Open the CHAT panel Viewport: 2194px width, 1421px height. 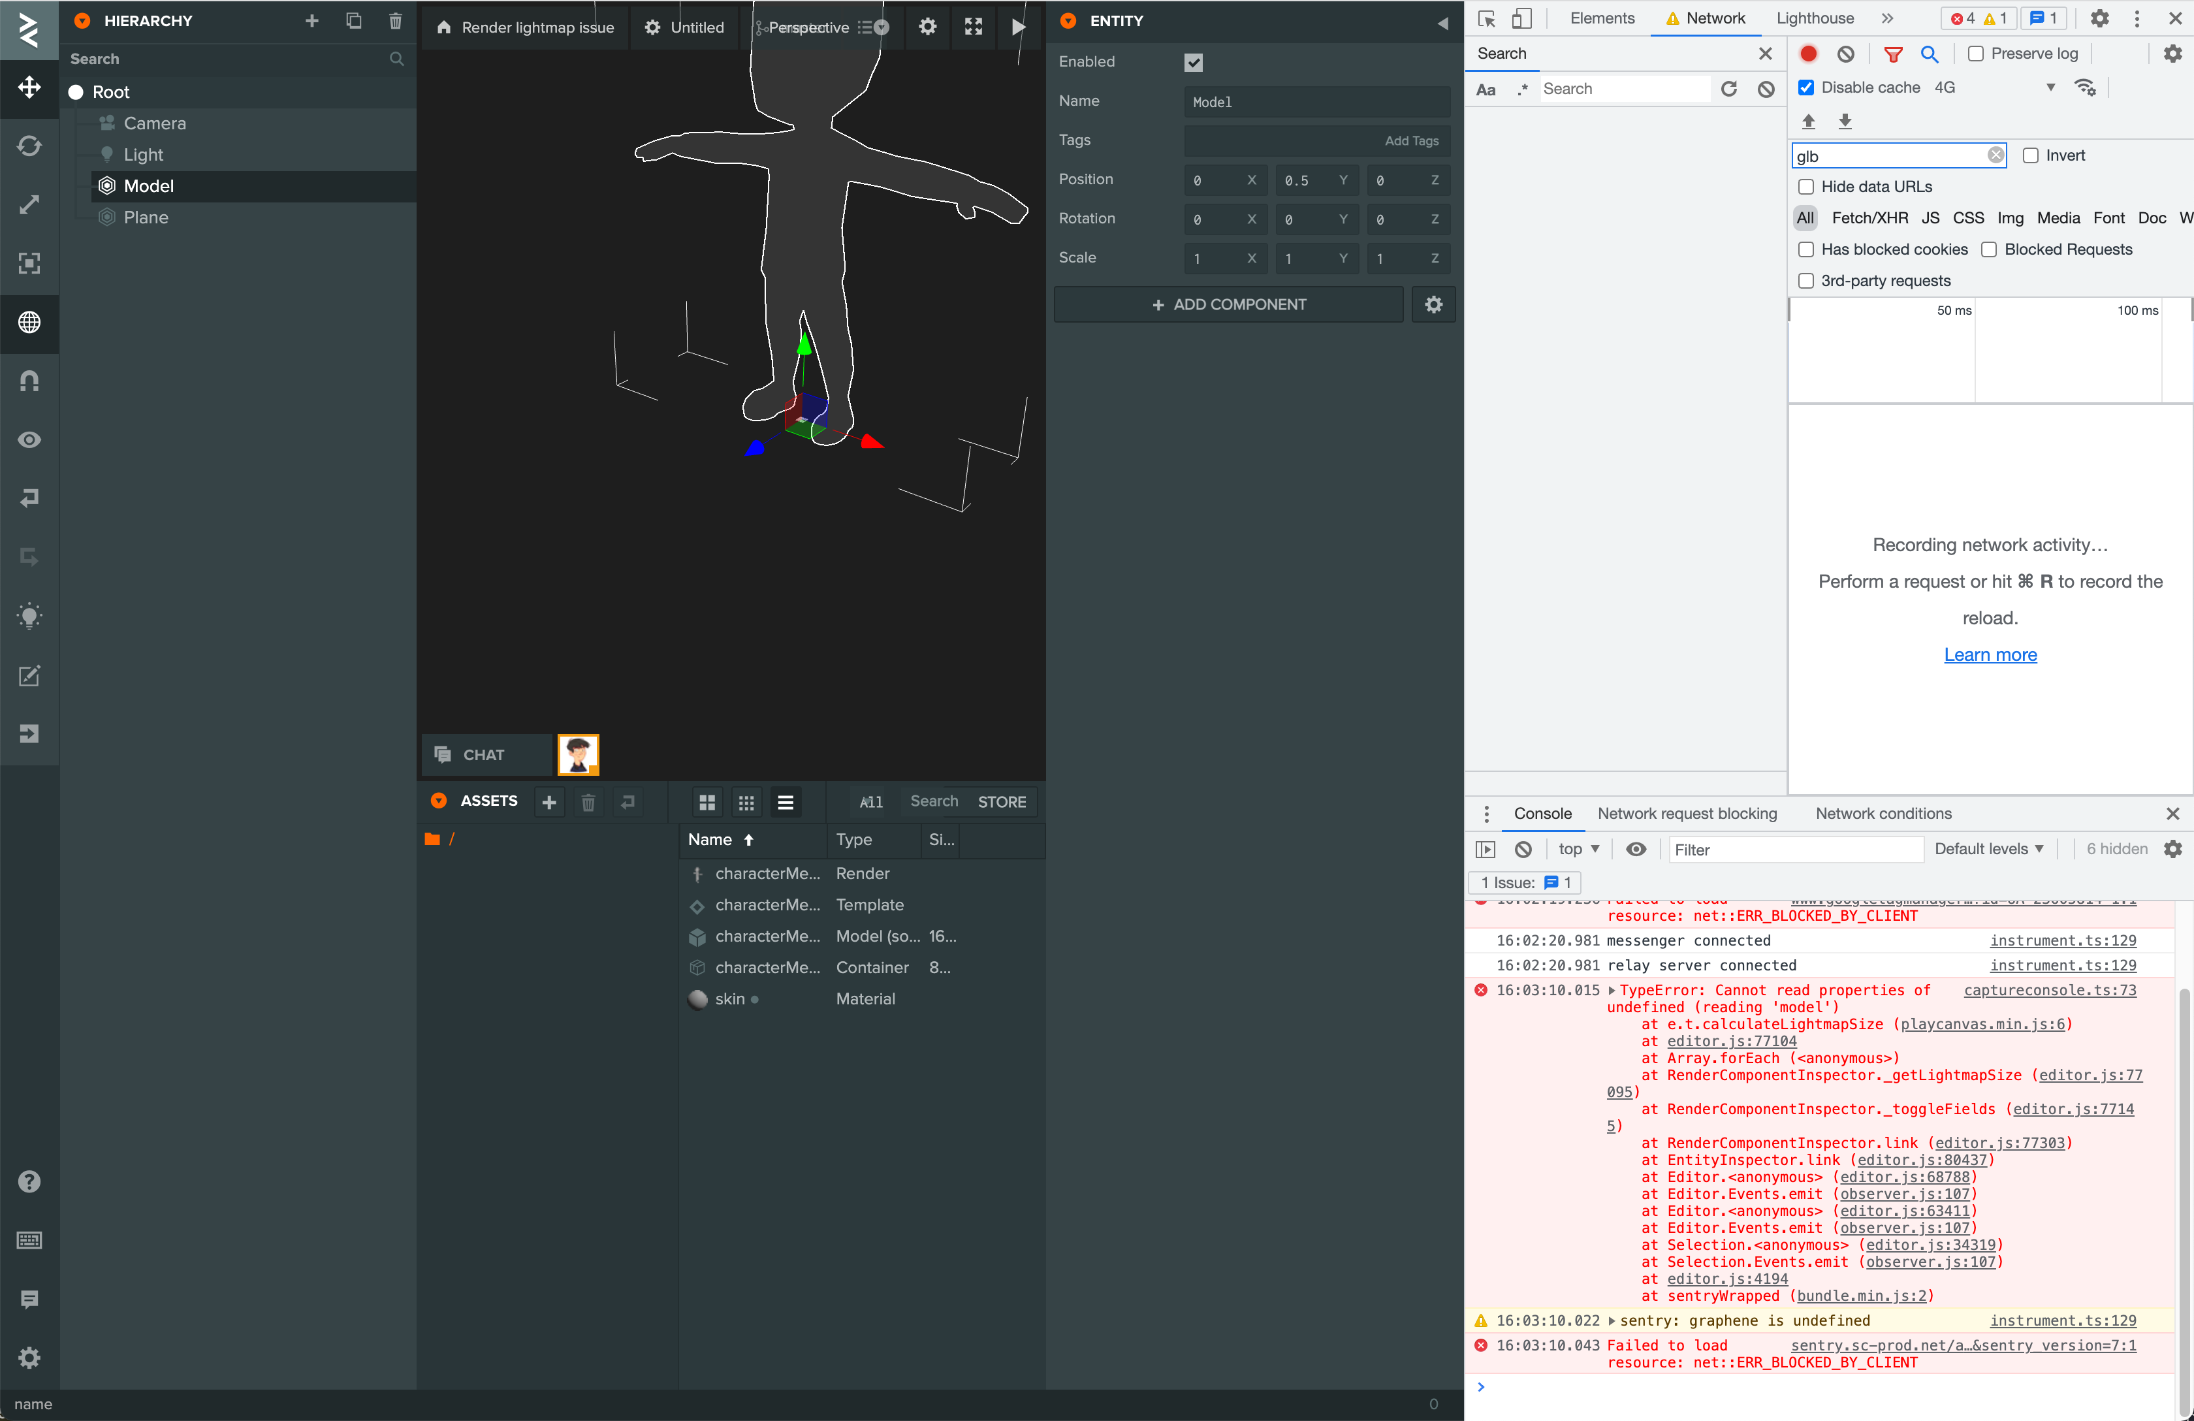(x=486, y=755)
